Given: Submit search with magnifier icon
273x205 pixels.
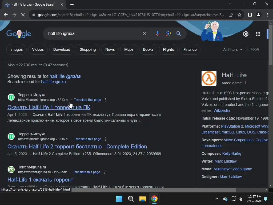Looking at the screenshot, I should coord(179,34).
